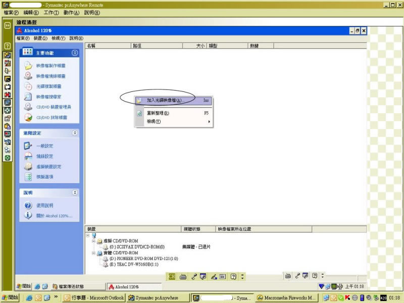Click the CH language indicator on the highlighted language bar
This screenshot has height=303, width=404.
[x=172, y=277]
